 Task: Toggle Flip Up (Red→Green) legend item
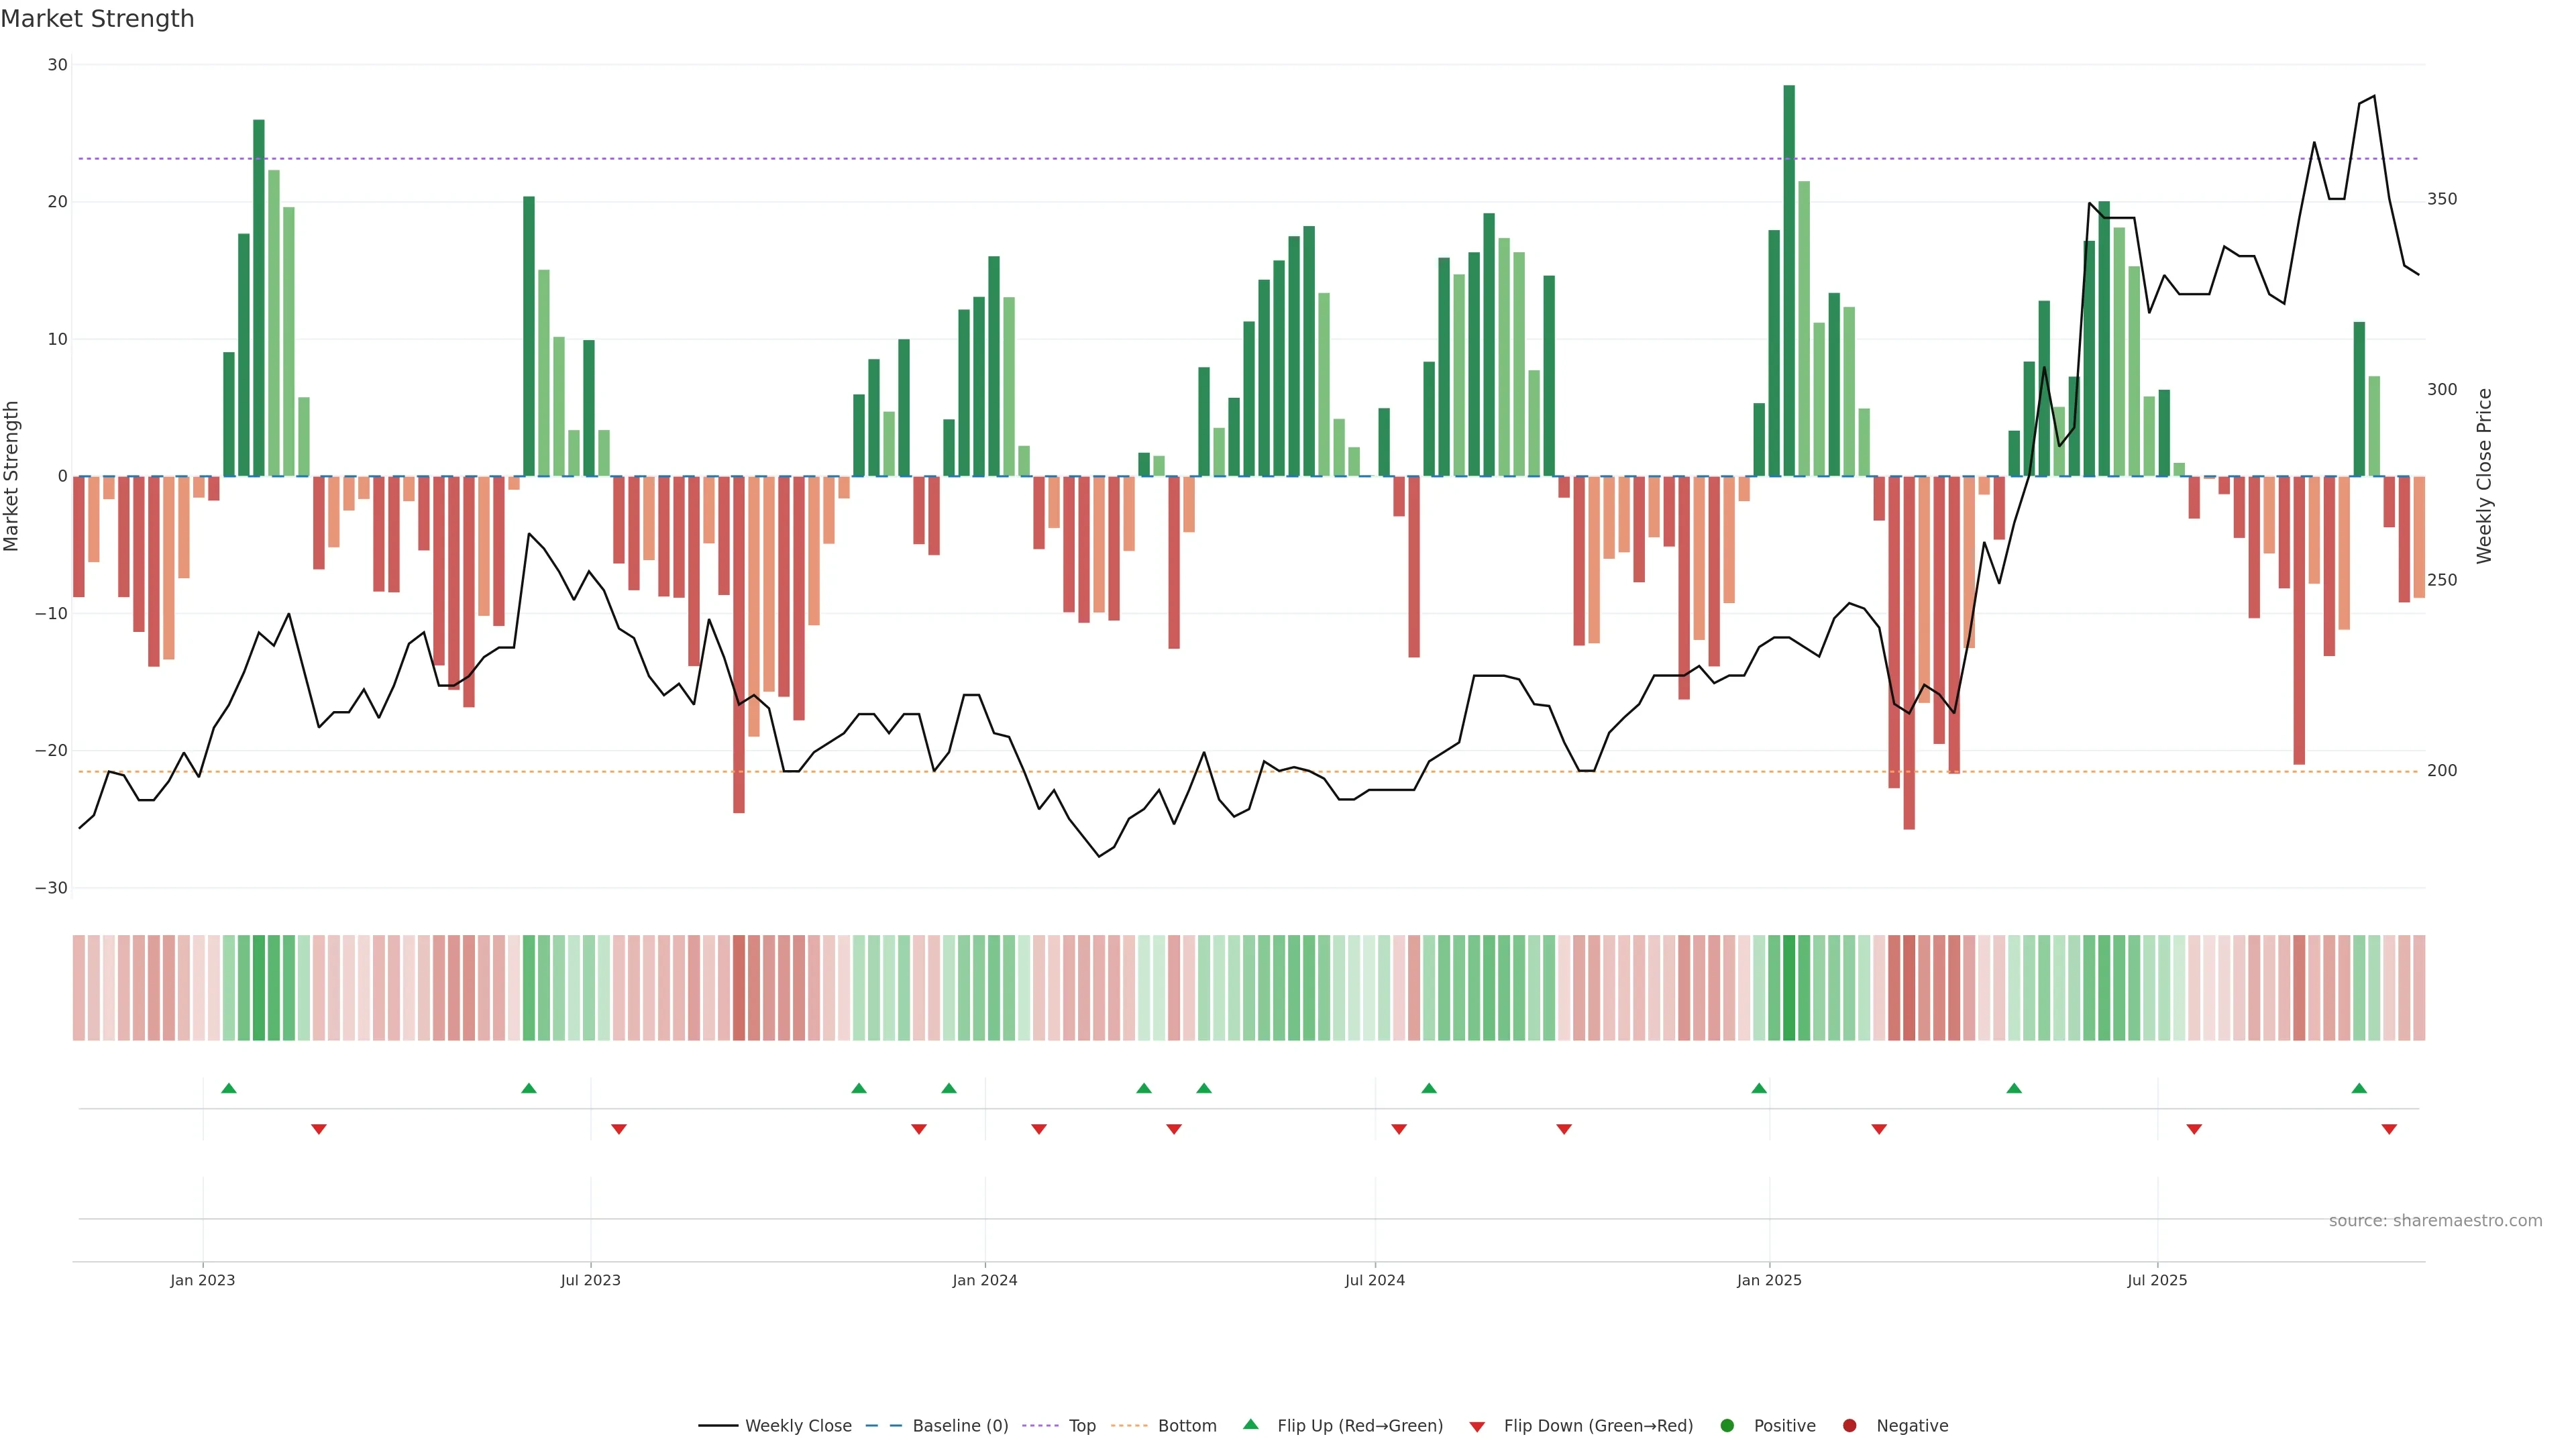(1359, 1426)
